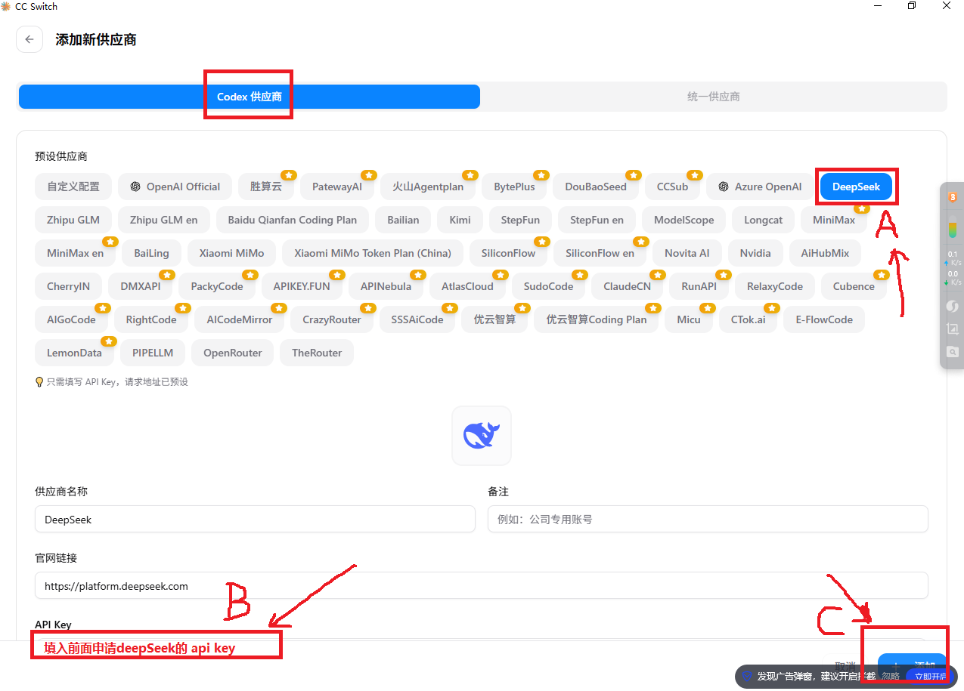Select the Longcat preset
Viewport: 964px width, 691px height.
[x=764, y=220]
